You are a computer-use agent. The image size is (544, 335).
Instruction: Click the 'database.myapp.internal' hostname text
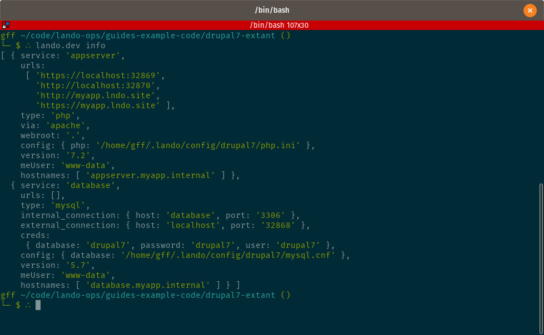point(148,285)
